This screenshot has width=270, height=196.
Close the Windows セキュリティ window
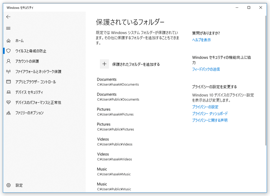(x=261, y=7)
